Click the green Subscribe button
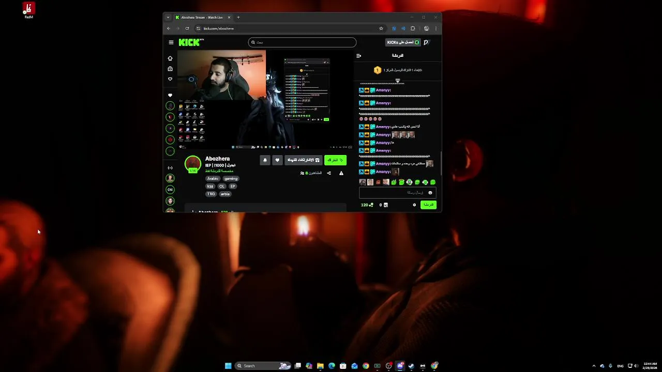This screenshot has height=372, width=662. (335, 160)
